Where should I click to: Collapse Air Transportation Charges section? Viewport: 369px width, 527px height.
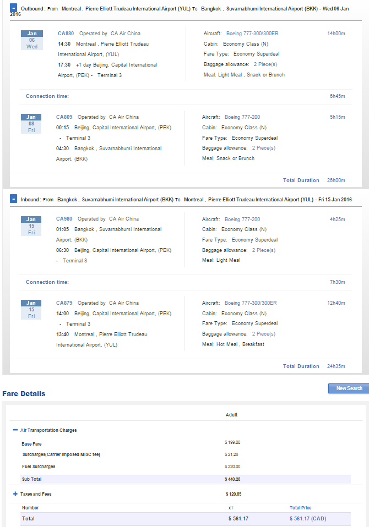click(x=15, y=430)
